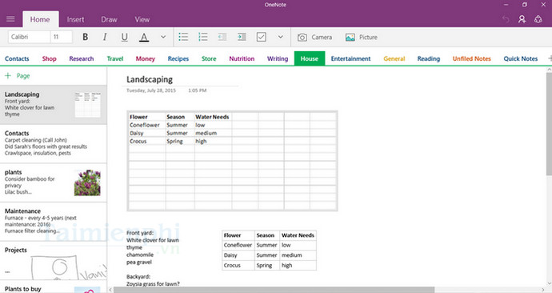This screenshot has height=293, width=552.
Task: Open the plants page in the list
Action: [53, 183]
